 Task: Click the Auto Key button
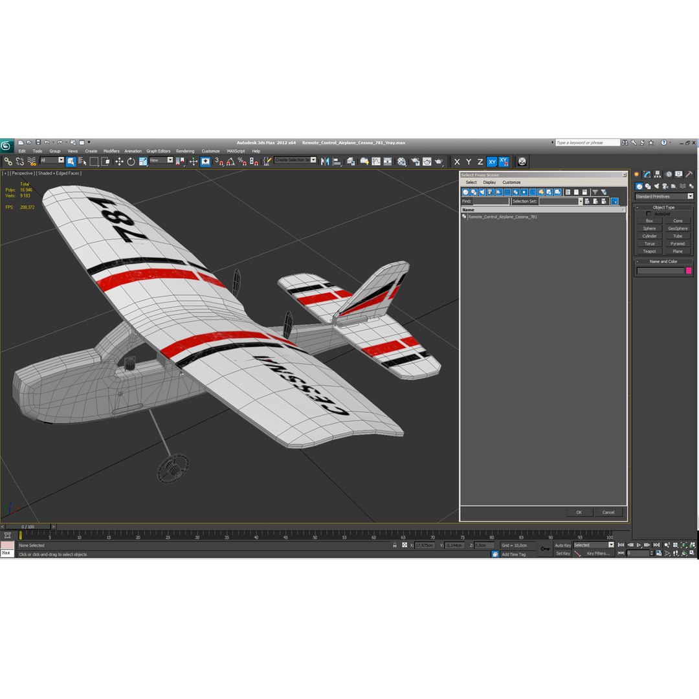point(562,545)
